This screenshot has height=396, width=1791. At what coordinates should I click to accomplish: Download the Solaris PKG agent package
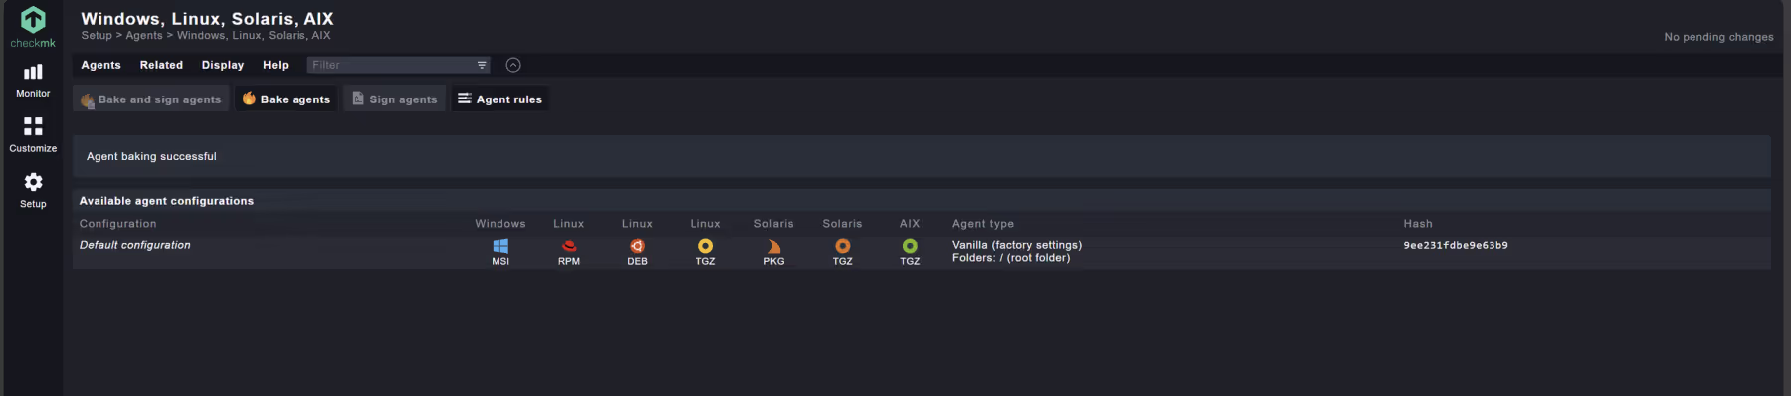774,252
